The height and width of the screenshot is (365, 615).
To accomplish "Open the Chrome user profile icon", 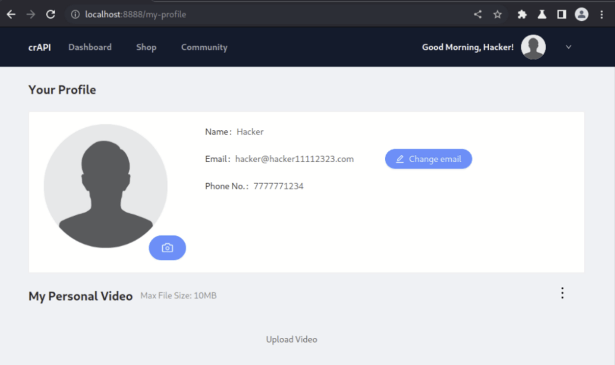I will pos(581,14).
